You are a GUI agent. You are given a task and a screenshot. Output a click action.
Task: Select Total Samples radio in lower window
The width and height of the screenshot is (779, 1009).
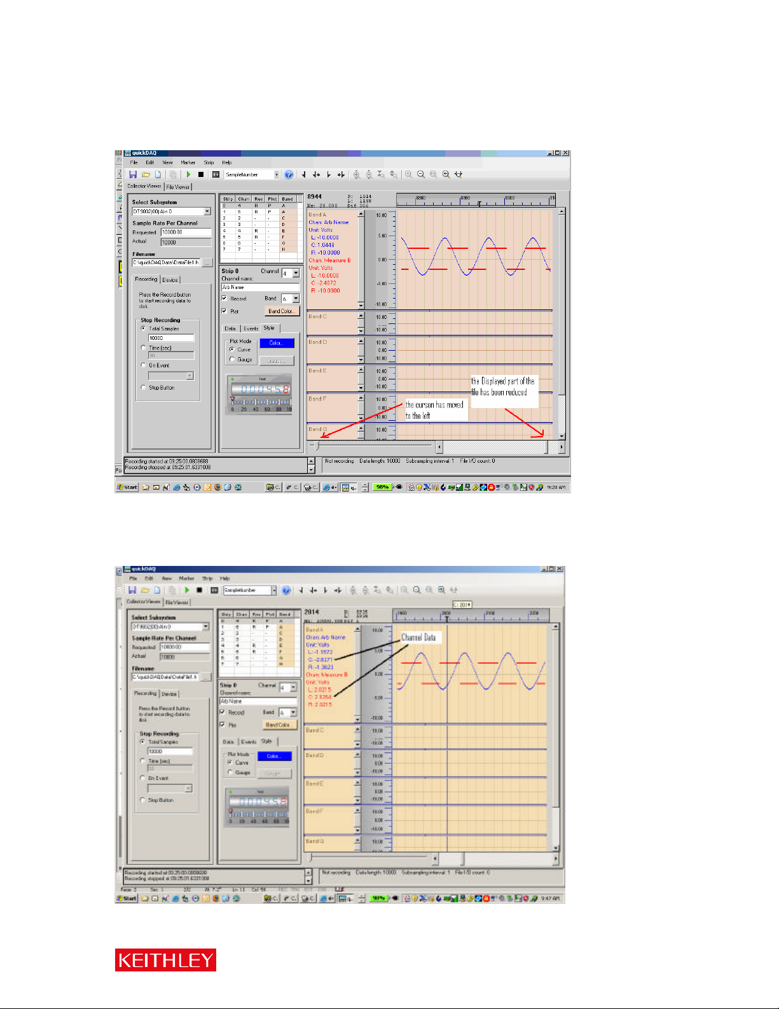142,742
